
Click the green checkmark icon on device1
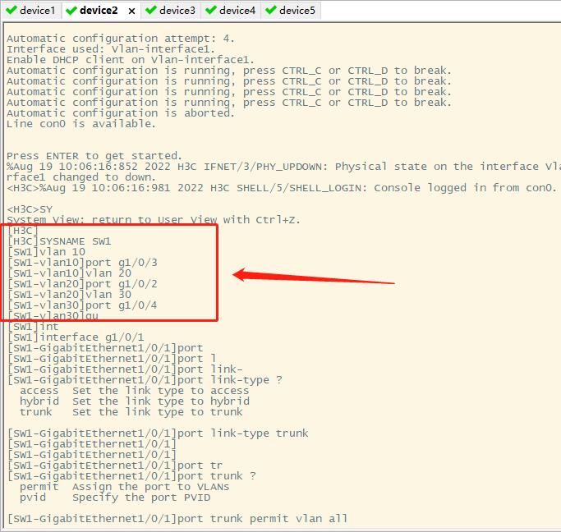click(x=11, y=10)
